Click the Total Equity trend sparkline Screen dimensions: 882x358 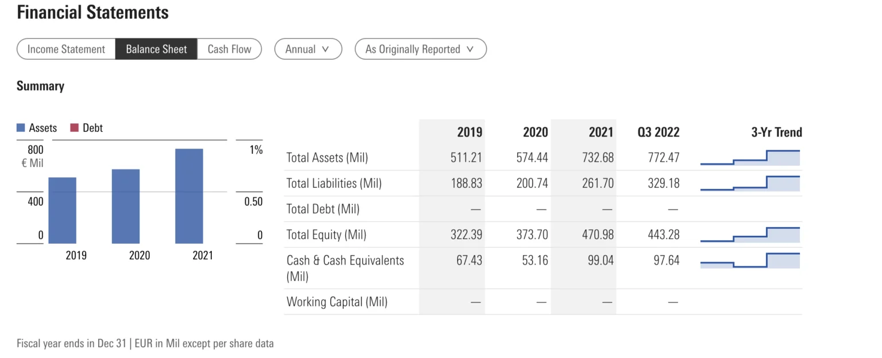point(750,235)
